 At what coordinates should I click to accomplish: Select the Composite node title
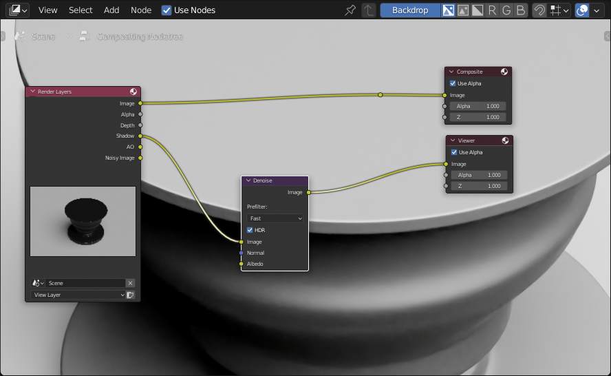click(469, 72)
